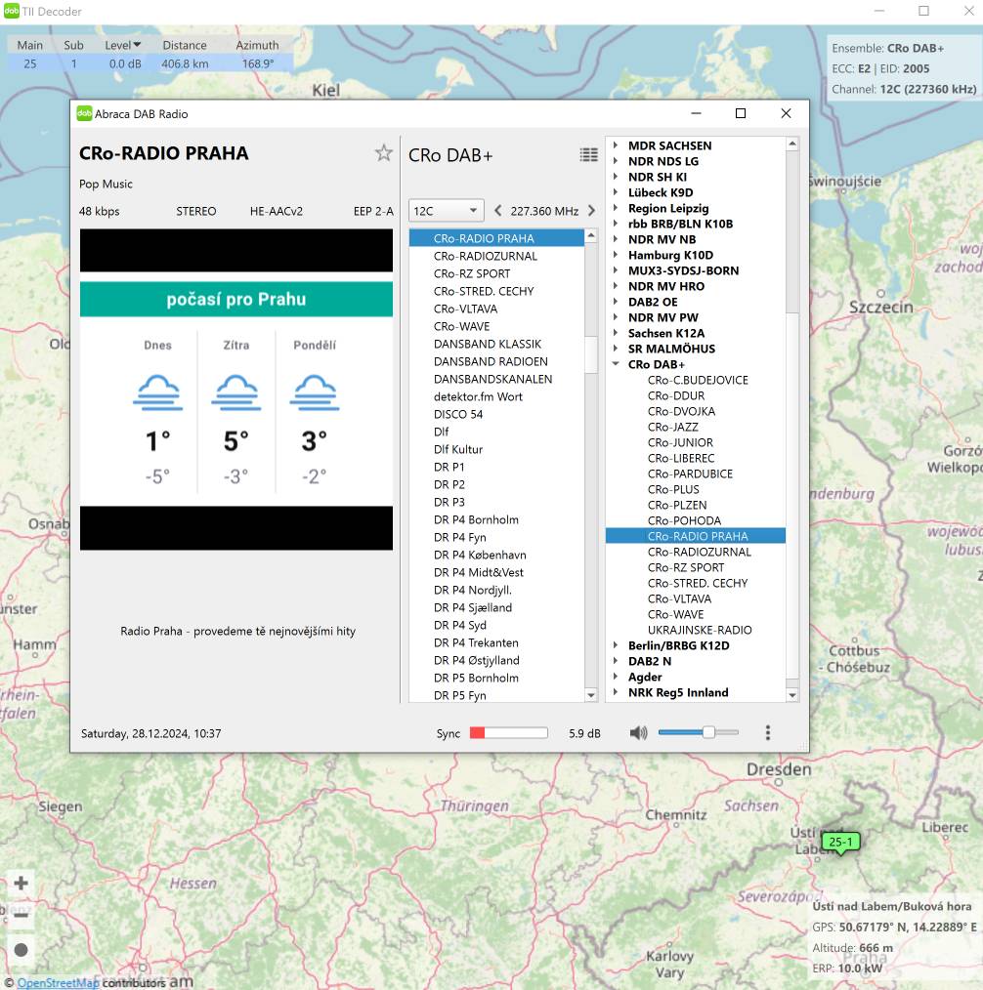Go to the previous channel frequency

[498, 211]
